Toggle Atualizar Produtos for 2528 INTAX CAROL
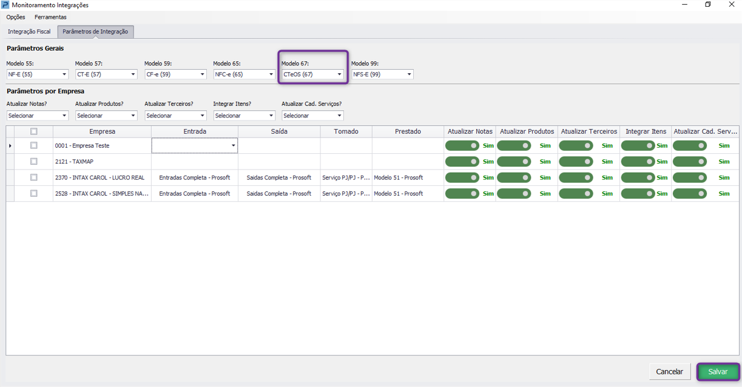The image size is (742, 387). pos(514,194)
